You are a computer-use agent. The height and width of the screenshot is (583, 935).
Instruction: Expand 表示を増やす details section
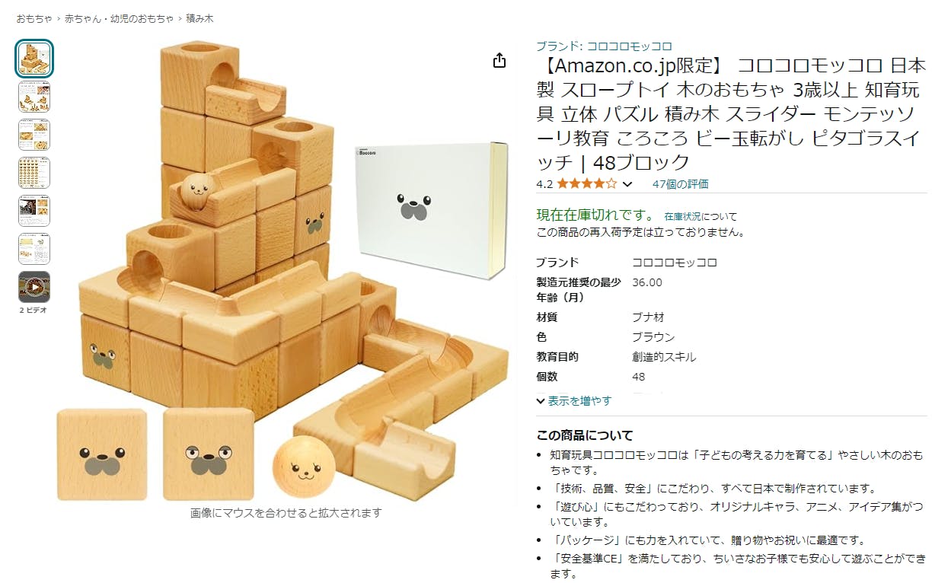(x=573, y=400)
